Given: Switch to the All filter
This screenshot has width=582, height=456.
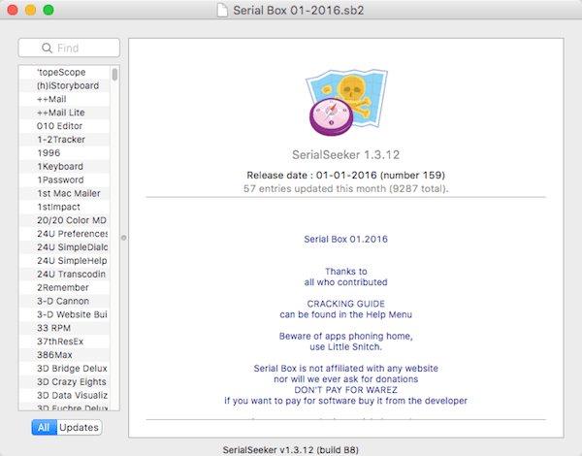Looking at the screenshot, I should (x=43, y=427).
